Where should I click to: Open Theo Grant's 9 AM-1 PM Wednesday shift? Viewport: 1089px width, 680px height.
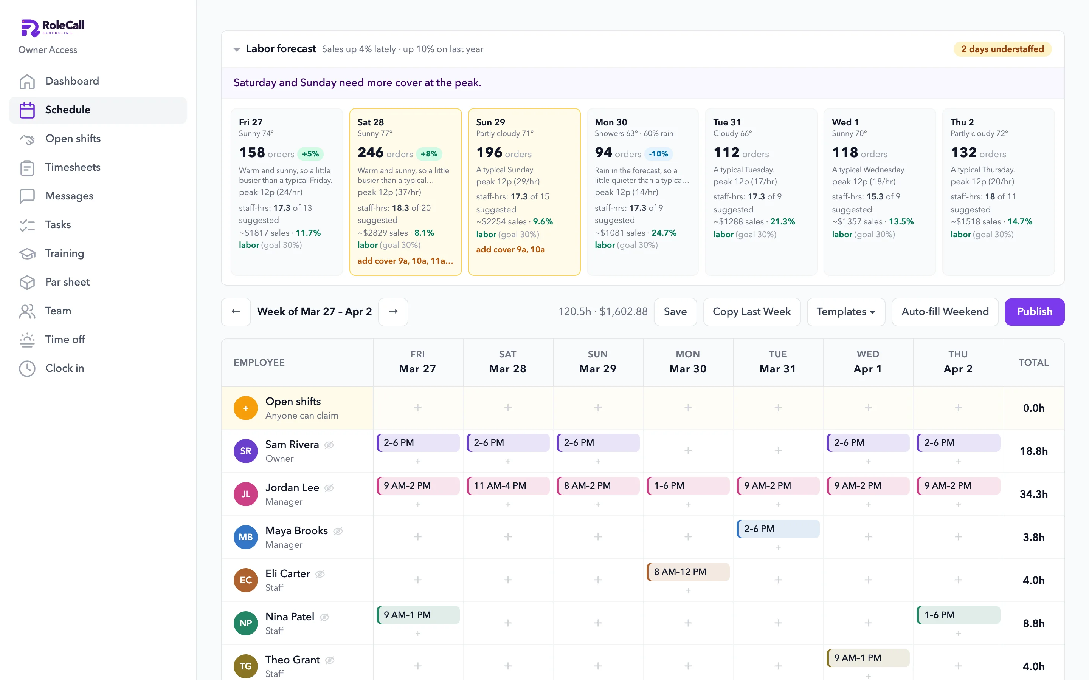point(868,658)
